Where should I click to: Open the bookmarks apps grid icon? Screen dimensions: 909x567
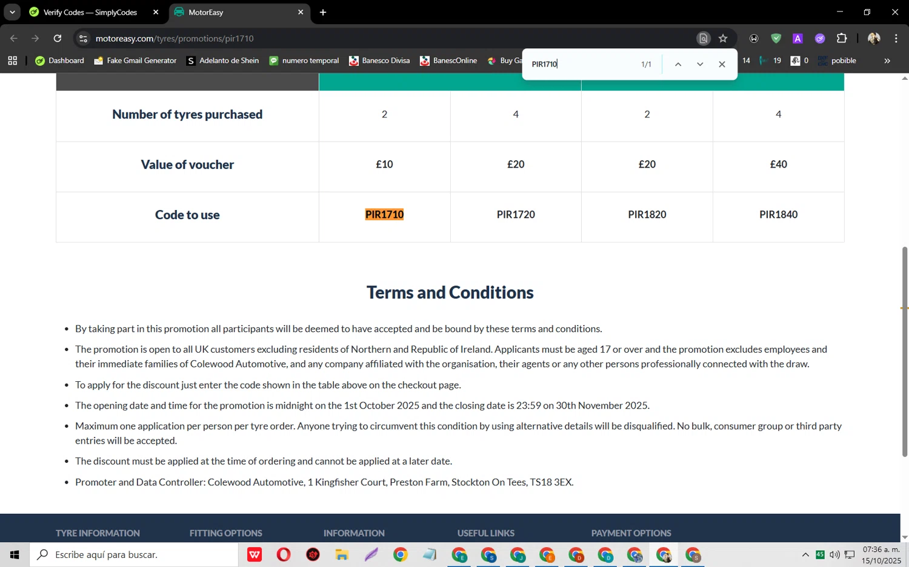13,61
